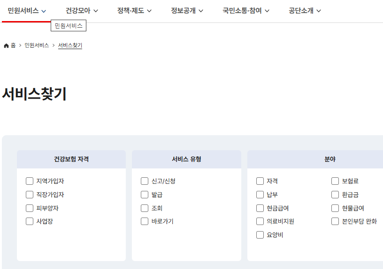
Task: Check the 바로가기 checkbox
Action: tap(145, 221)
